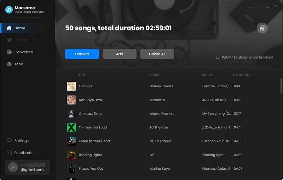283x180 pixels.
Task: Click the One Last Time album cover thumbnail
Action: pyautogui.click(x=71, y=114)
